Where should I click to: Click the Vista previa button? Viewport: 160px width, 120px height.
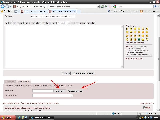pyautogui.click(x=78, y=73)
